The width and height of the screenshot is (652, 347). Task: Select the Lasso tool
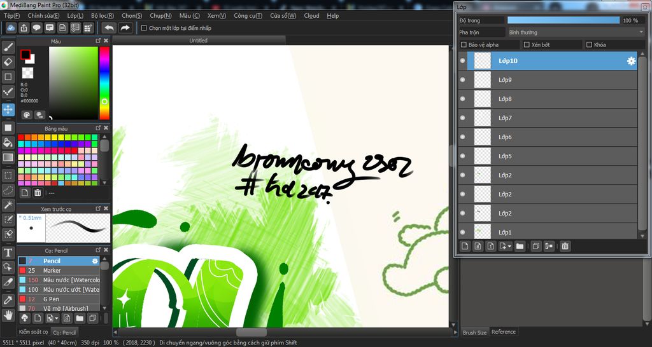(x=8, y=190)
